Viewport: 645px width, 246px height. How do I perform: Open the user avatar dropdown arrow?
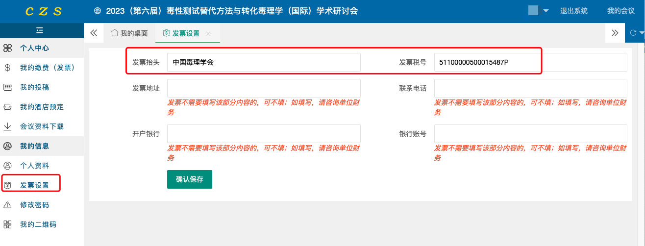point(546,11)
